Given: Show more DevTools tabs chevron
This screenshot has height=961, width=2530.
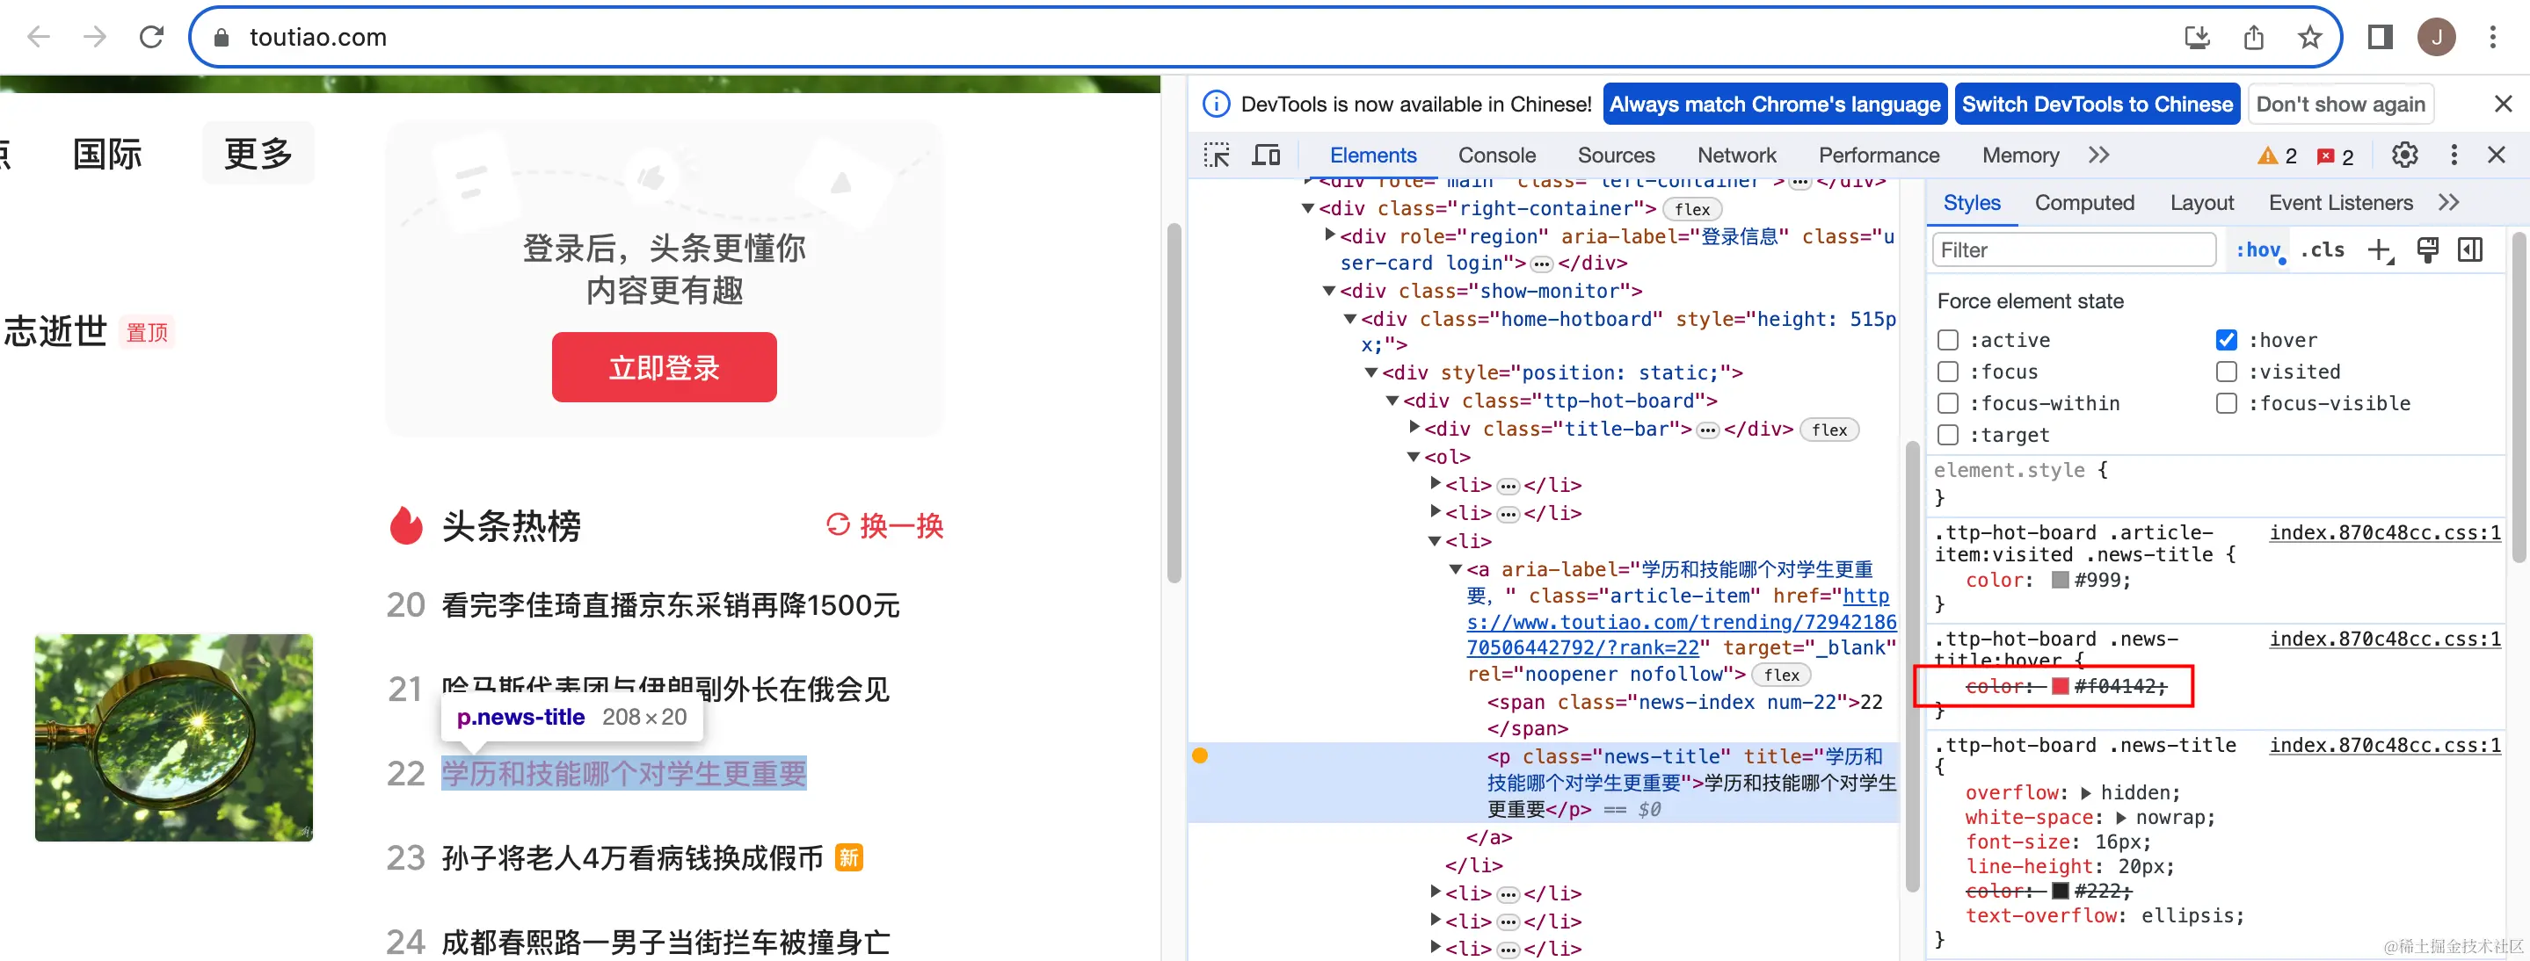Looking at the screenshot, I should [x=2099, y=155].
